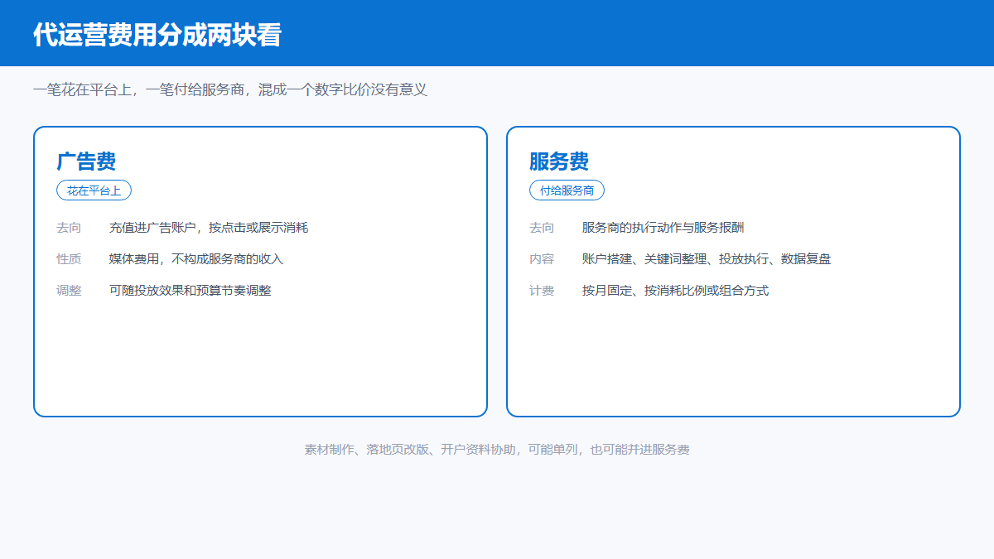Click the 调整 label

(69, 291)
